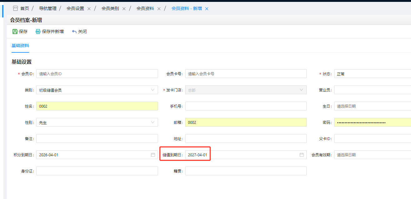This screenshot has width=411, height=199.
Task: Click the 密码 password field
Action: [x=373, y=122]
